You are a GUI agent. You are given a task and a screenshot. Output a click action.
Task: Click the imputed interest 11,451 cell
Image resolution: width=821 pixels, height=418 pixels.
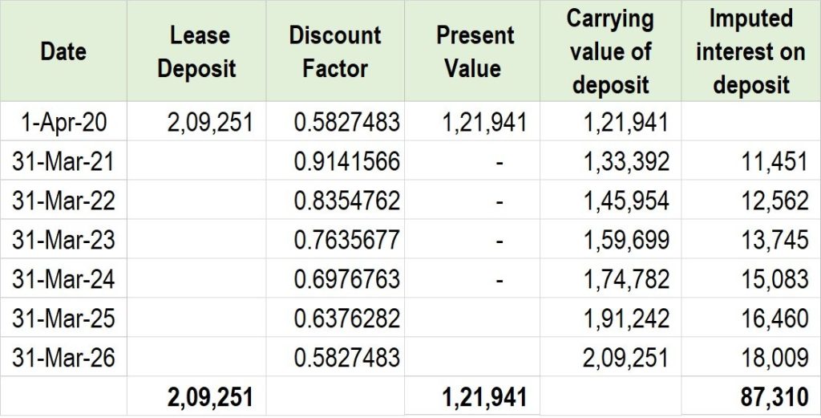point(774,161)
